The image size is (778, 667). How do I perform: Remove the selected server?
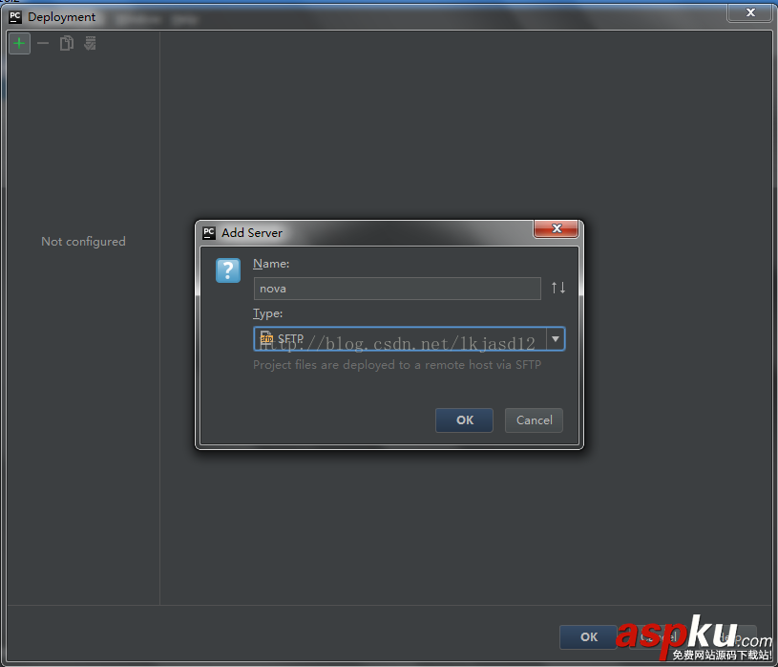pos(43,43)
